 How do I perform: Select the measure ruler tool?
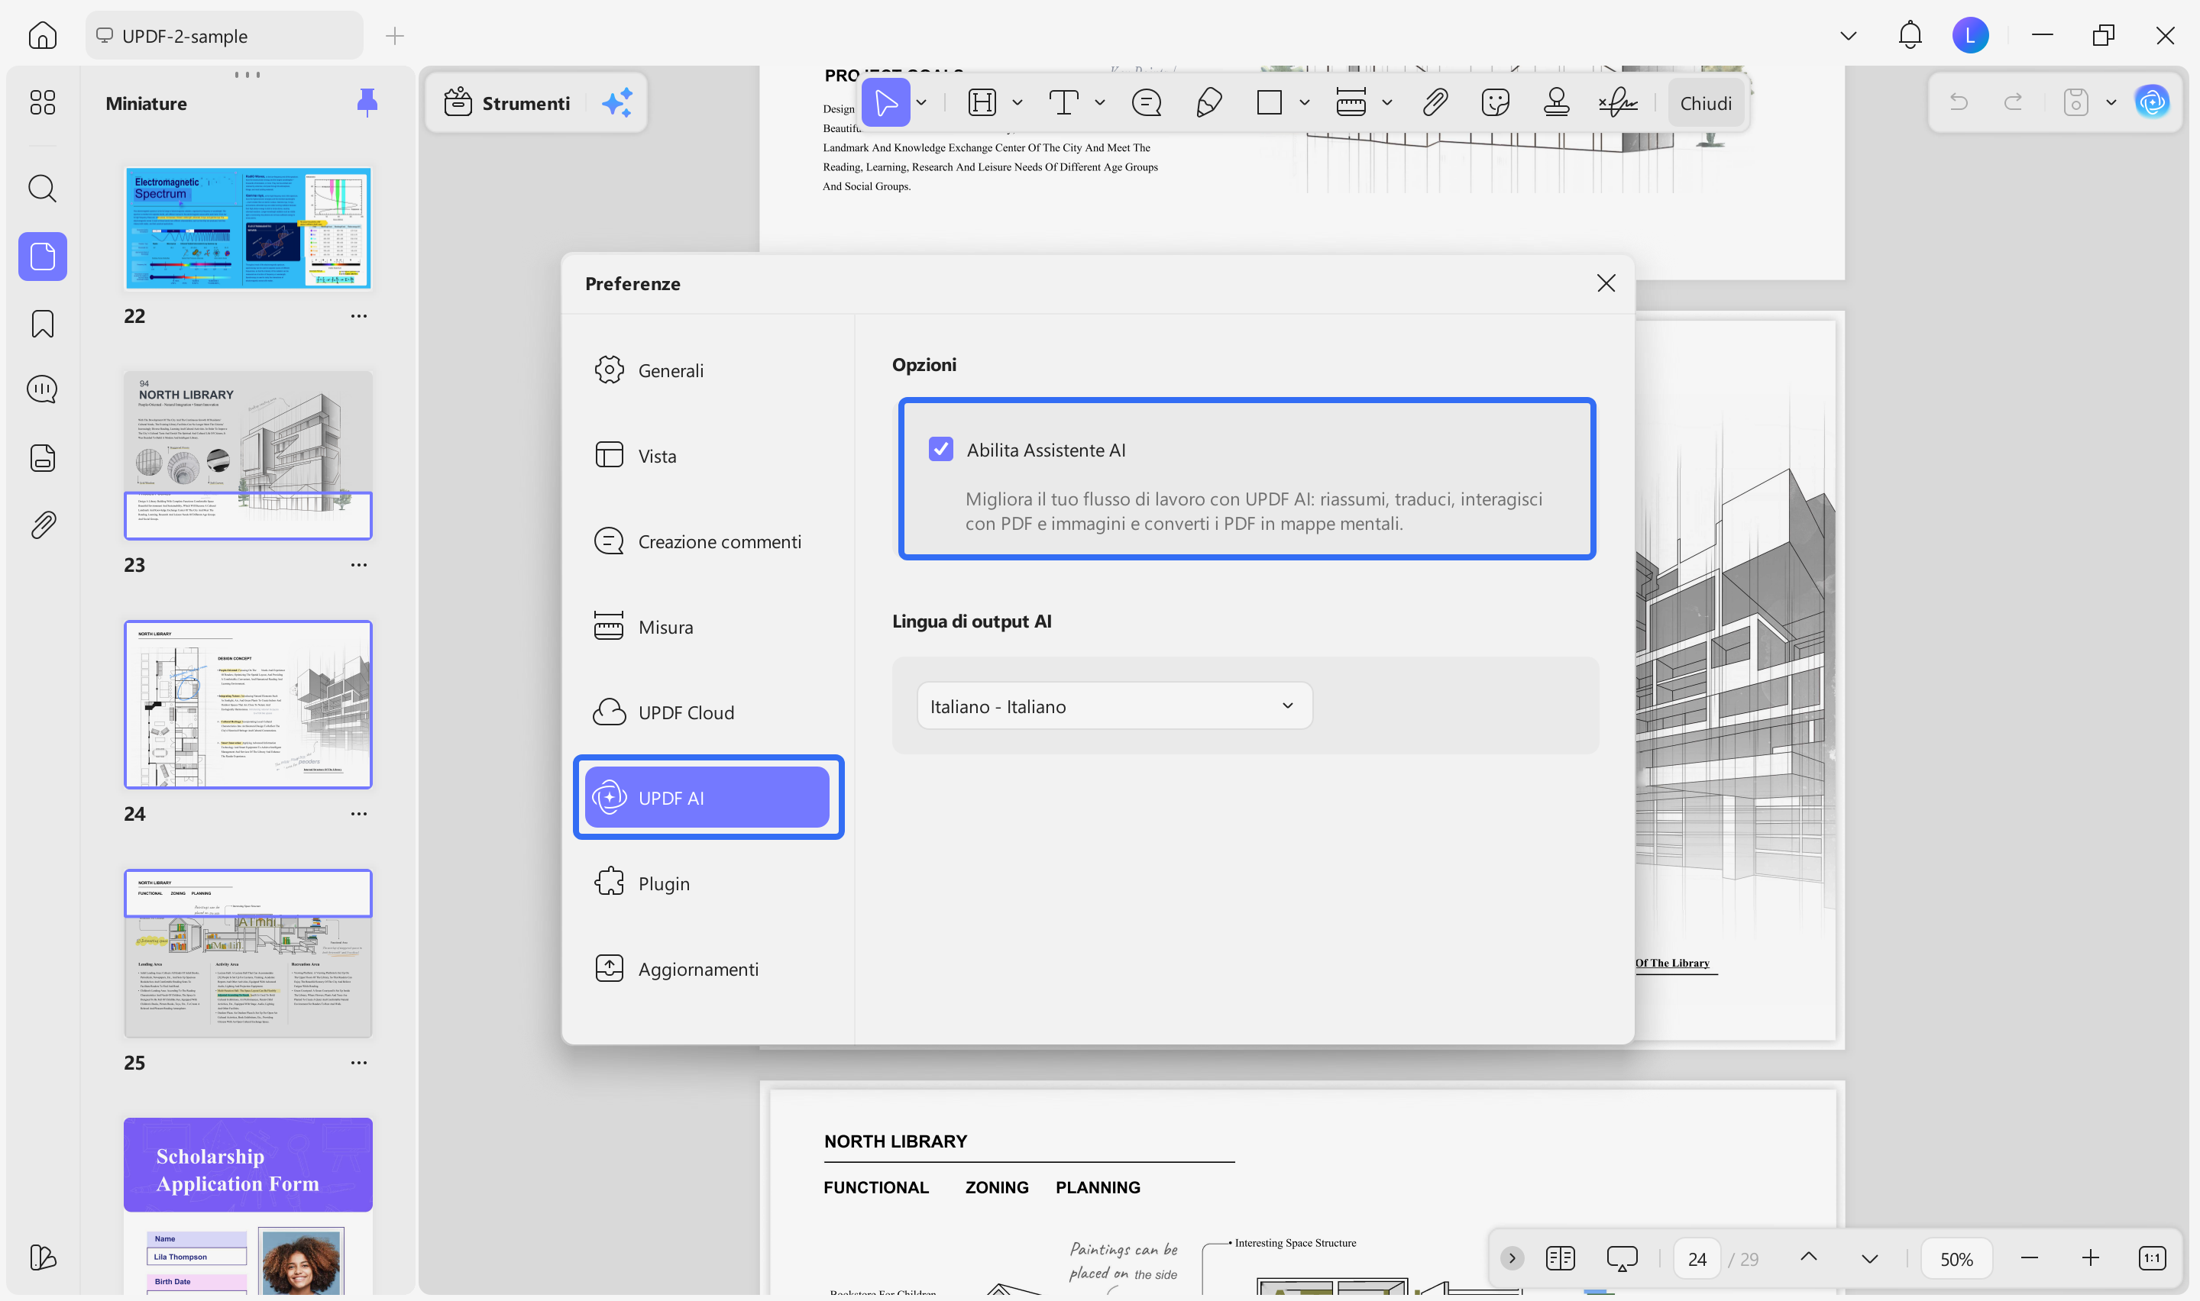1351,102
